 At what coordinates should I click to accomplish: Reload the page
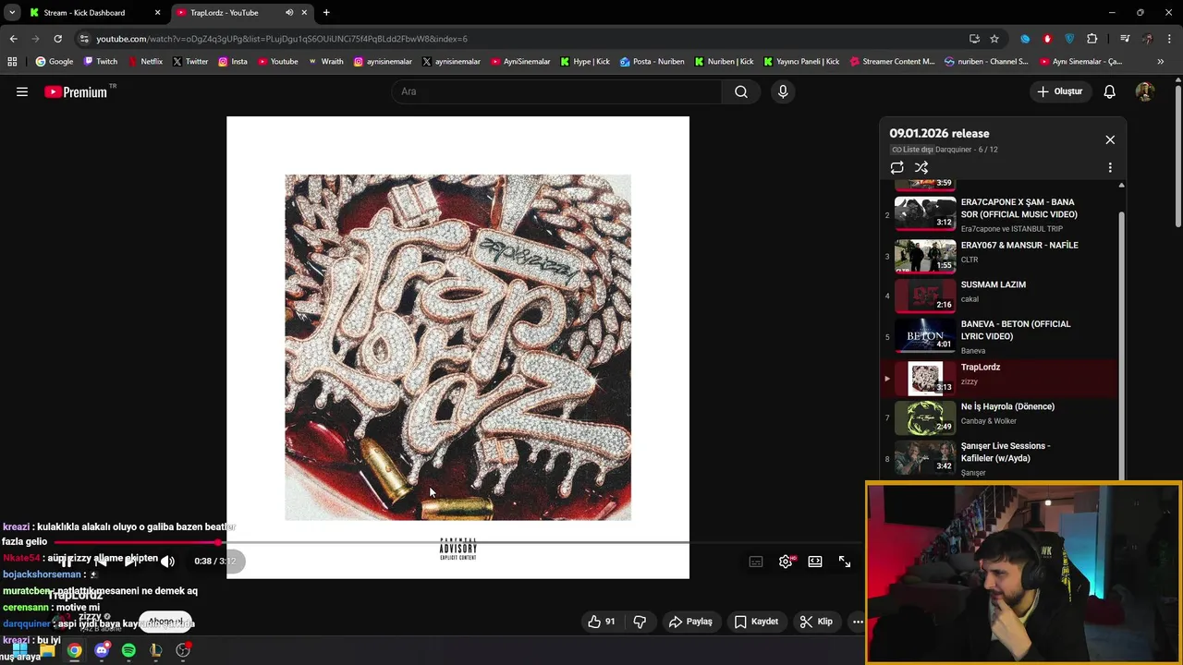57,39
